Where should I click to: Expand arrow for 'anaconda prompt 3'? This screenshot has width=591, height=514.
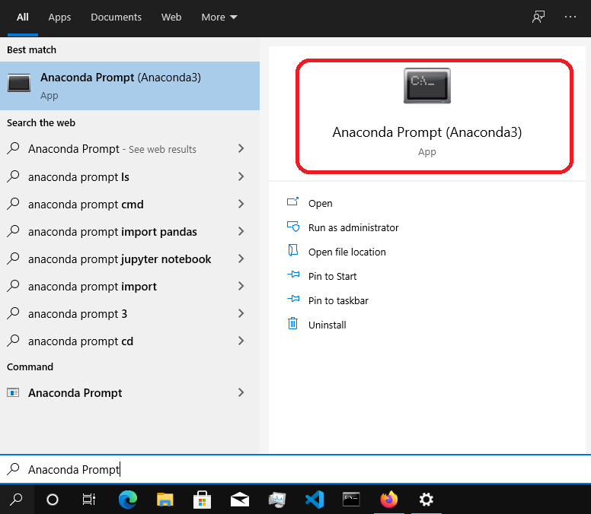click(x=241, y=313)
